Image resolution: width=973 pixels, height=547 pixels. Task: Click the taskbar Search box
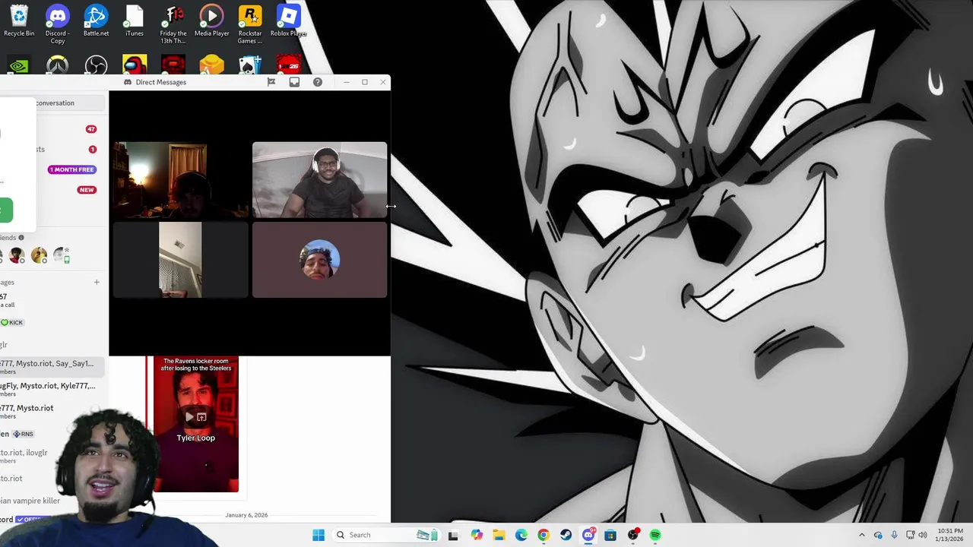[385, 535]
